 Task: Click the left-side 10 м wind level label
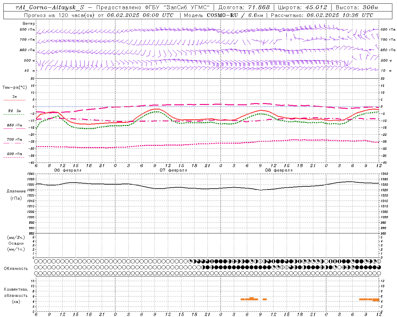pyautogui.click(x=30, y=71)
